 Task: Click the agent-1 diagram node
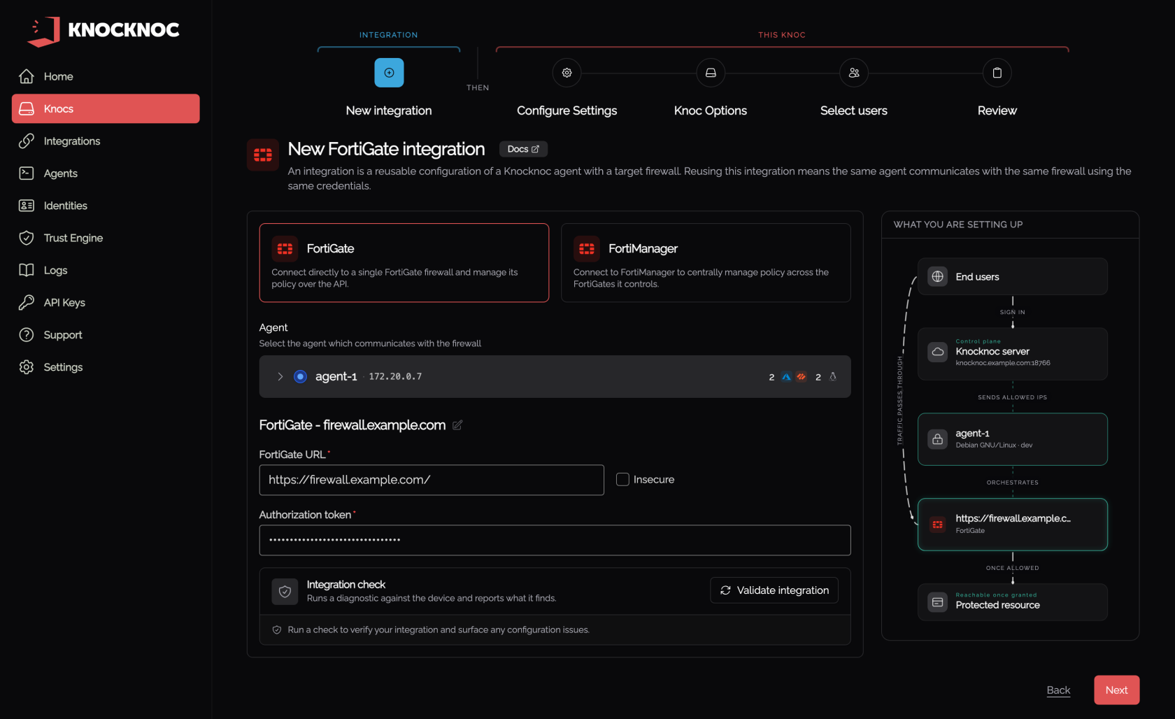[1013, 439]
